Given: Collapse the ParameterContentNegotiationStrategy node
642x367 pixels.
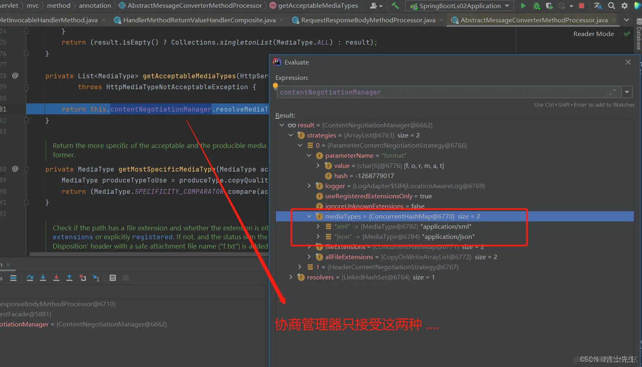Looking at the screenshot, I should tap(300, 145).
